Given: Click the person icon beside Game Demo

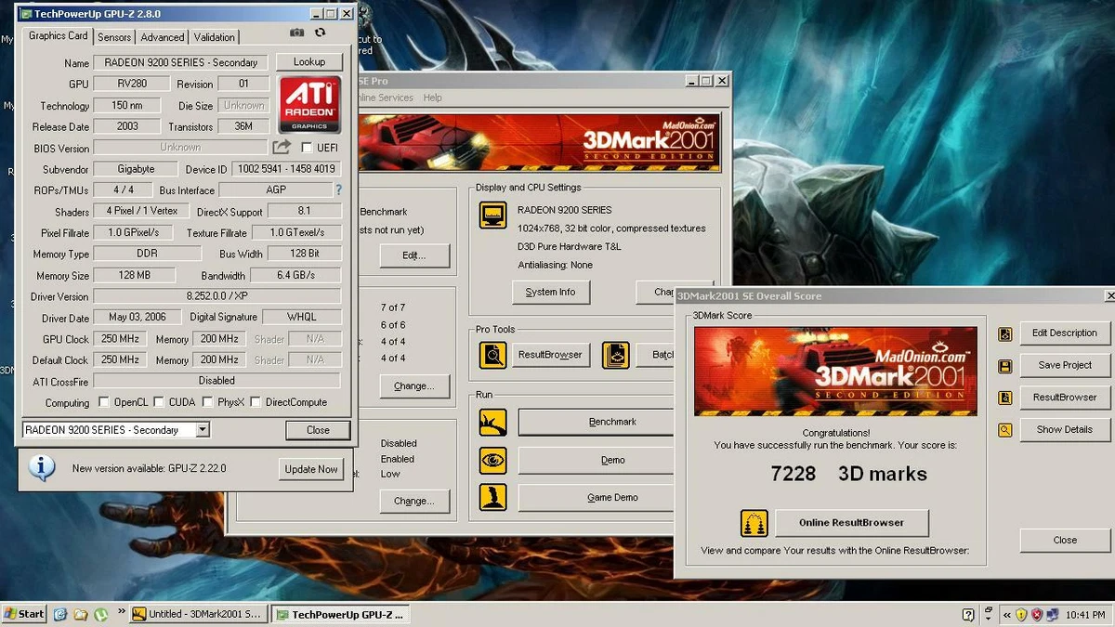Looking at the screenshot, I should 492,497.
